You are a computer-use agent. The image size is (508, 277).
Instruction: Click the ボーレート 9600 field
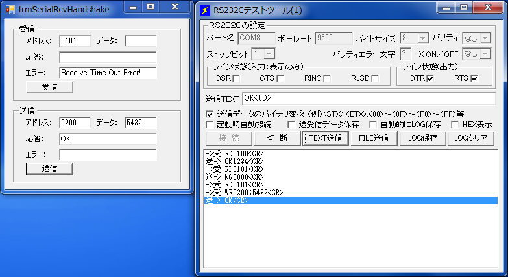click(333, 38)
